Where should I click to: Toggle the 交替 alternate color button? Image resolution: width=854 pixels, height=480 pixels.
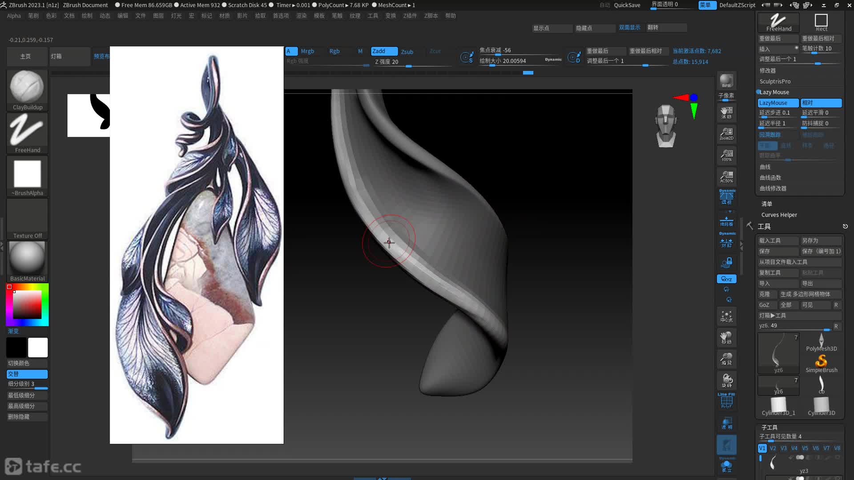pos(27,374)
